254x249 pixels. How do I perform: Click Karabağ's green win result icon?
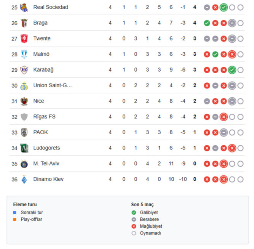[x=232, y=70]
